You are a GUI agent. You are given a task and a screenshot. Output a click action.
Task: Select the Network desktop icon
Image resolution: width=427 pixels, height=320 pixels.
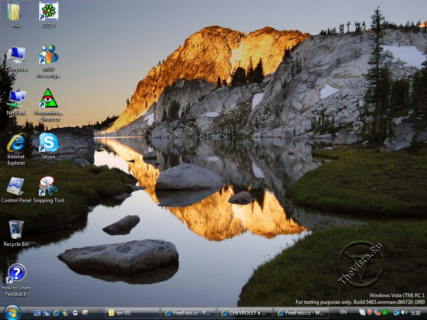(16, 103)
